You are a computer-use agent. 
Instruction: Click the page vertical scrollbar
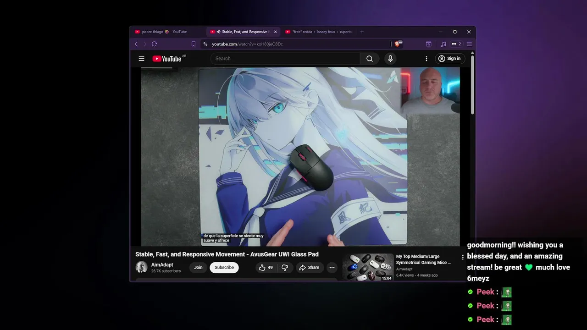coord(472,85)
